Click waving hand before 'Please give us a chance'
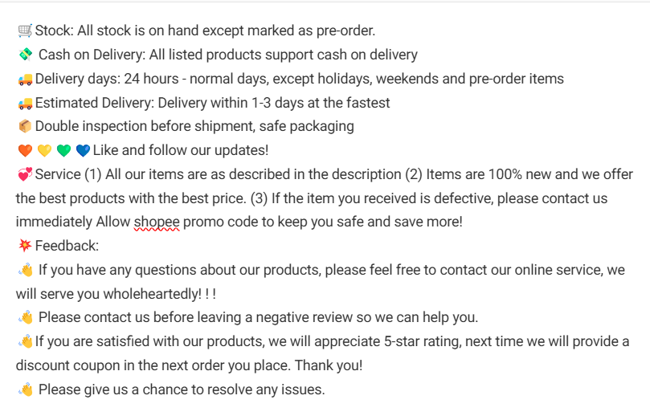This screenshot has height=416, width=650. 26,389
